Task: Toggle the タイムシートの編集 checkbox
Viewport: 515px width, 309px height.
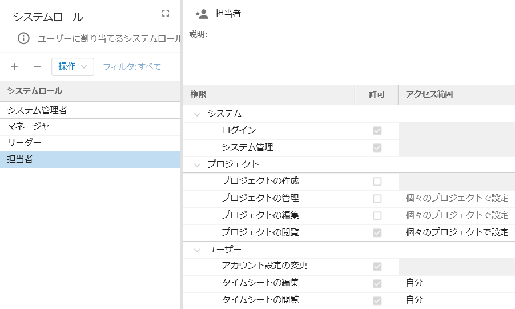Action: (x=377, y=283)
